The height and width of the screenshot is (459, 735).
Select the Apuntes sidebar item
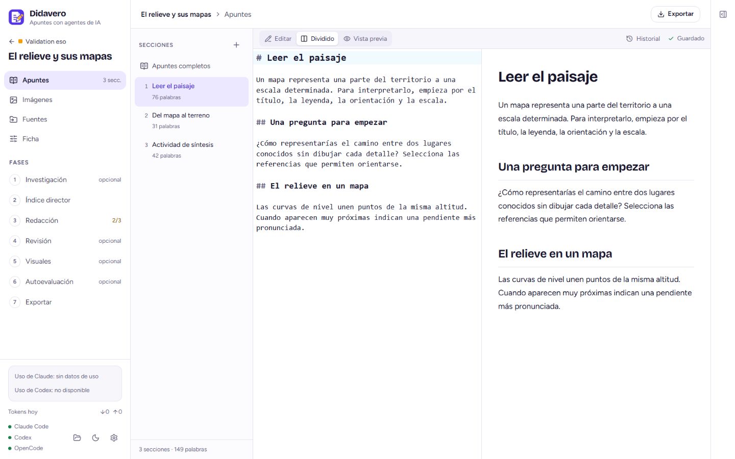65,80
